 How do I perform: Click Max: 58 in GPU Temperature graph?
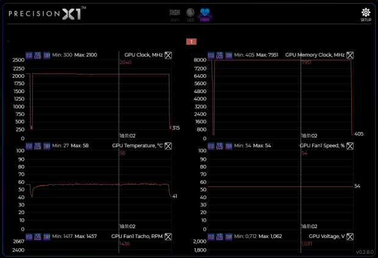79,145
